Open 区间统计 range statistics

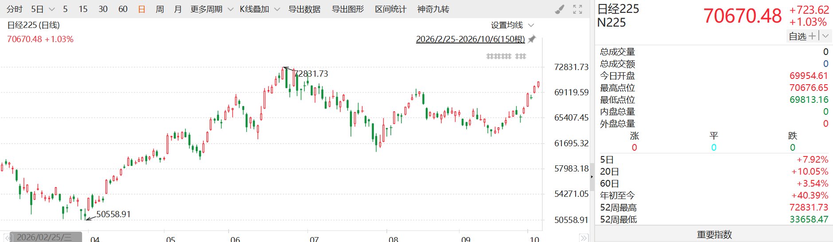click(391, 9)
